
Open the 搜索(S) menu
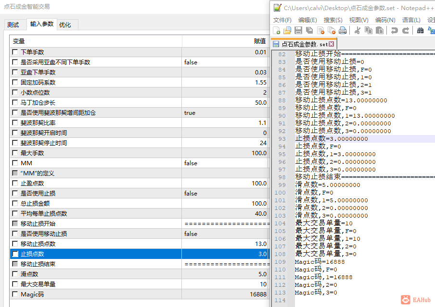click(333, 20)
